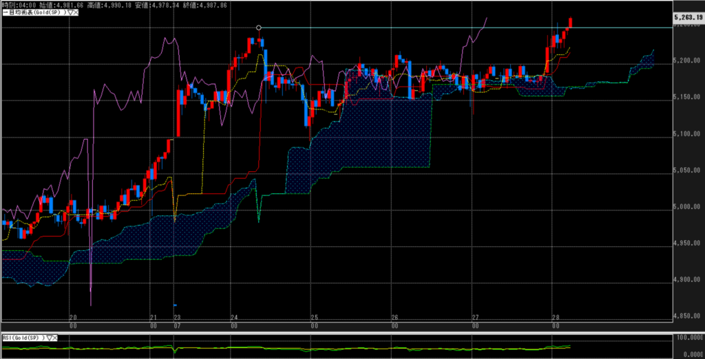Screen dimensions: 705x359
Task: Close the Ichimoku (一目均衡表) indicator with X
Action: pyautogui.click(x=75, y=12)
